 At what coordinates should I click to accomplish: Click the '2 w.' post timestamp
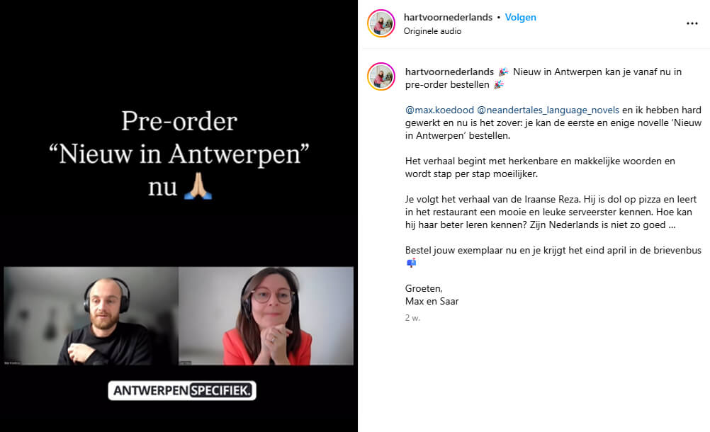pos(412,318)
